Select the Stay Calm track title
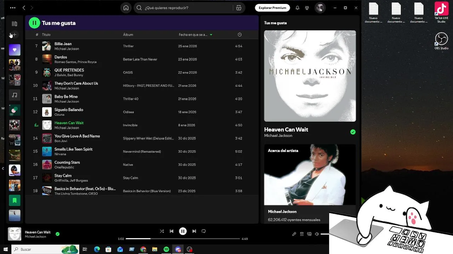Screen dimensions: 453x254 click(x=63, y=175)
